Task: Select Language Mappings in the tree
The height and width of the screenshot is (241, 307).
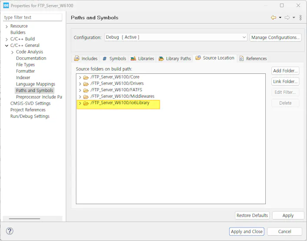Action: 36,84
